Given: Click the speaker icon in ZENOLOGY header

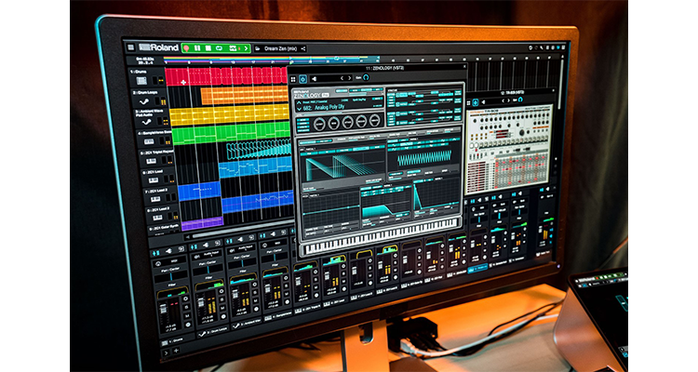Looking at the screenshot, I should [x=315, y=79].
